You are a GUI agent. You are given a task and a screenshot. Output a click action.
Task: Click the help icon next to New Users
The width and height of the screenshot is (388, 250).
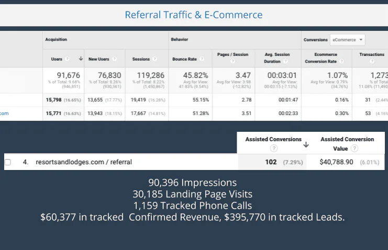[x=114, y=59]
